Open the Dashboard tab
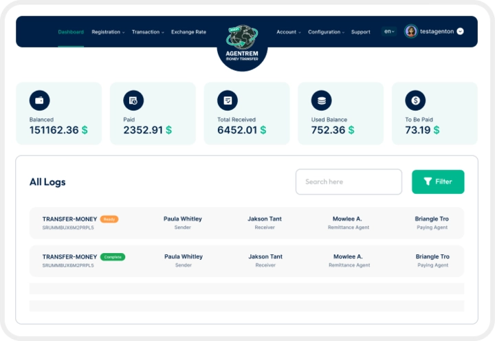This screenshot has width=495, height=341. click(71, 32)
